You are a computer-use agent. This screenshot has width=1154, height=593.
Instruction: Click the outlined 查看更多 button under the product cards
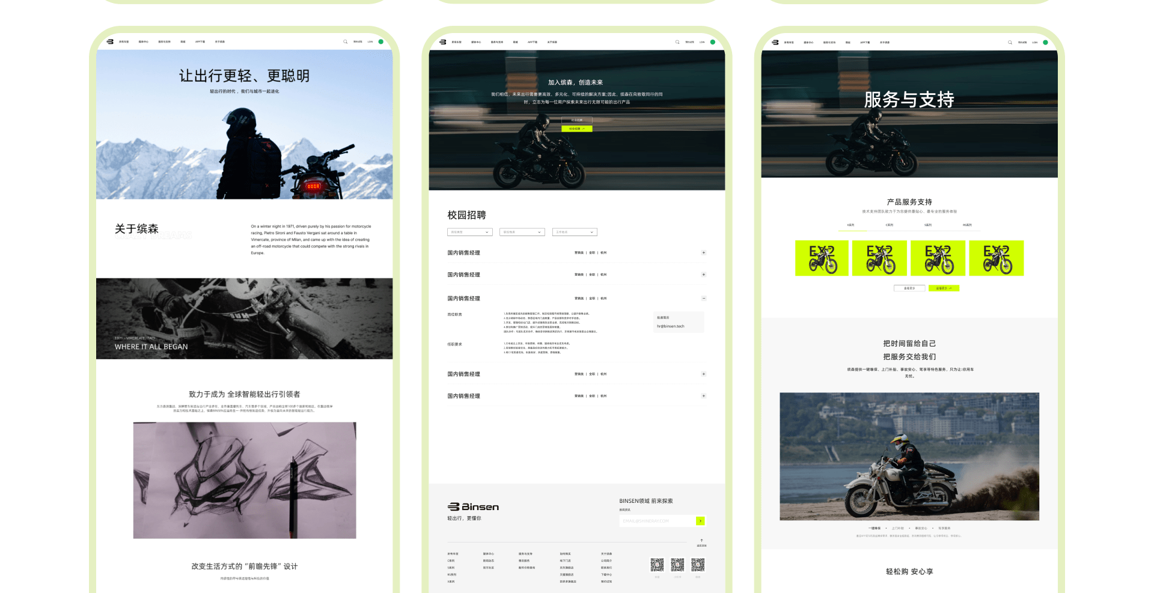[909, 288]
